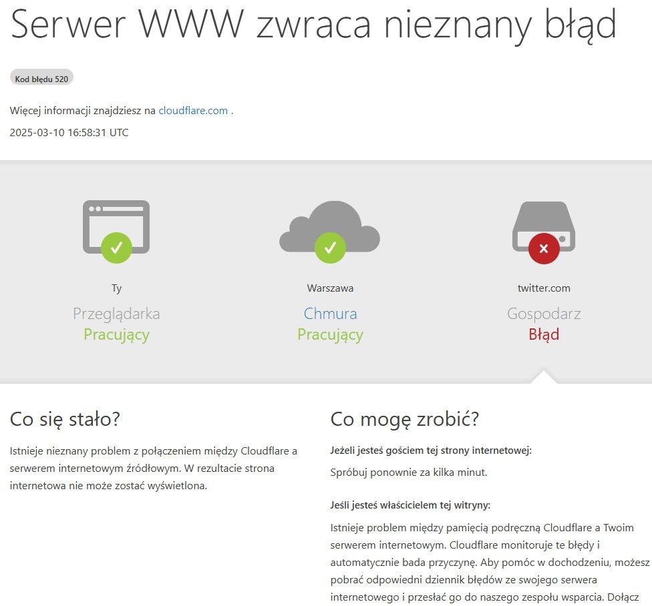Click the cloud icon with green checkmark

pos(330,232)
